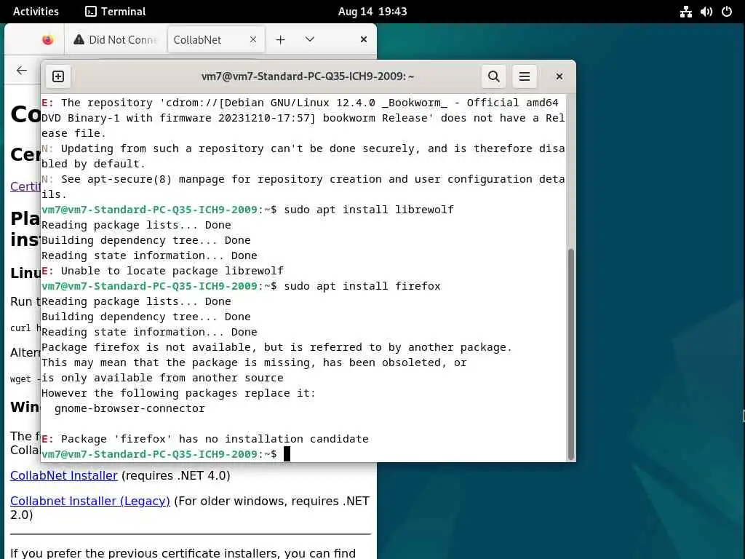Go back in the browser

click(22, 71)
